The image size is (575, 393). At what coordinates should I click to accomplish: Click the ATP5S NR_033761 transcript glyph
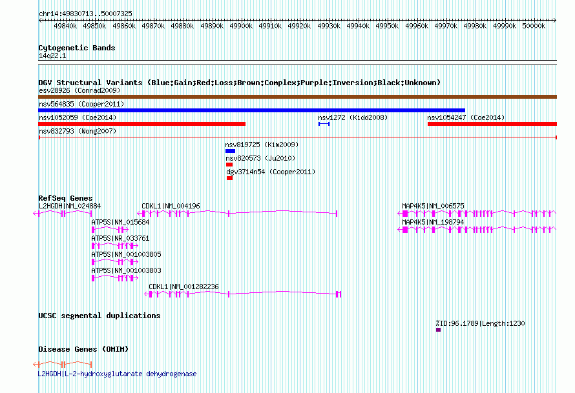114,246
